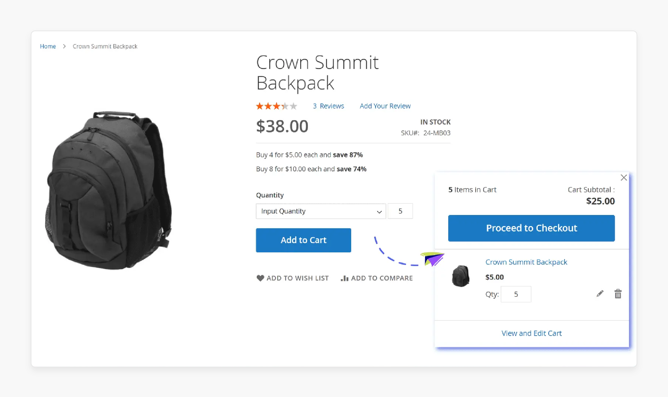Open the Input Quantity dropdown selector
The image size is (668, 397).
pos(321,211)
